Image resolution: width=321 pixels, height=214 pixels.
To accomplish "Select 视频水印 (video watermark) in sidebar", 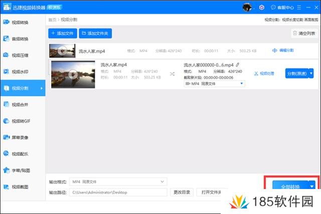I will click(x=20, y=71).
